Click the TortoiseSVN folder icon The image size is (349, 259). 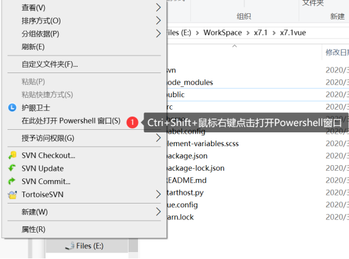12,195
